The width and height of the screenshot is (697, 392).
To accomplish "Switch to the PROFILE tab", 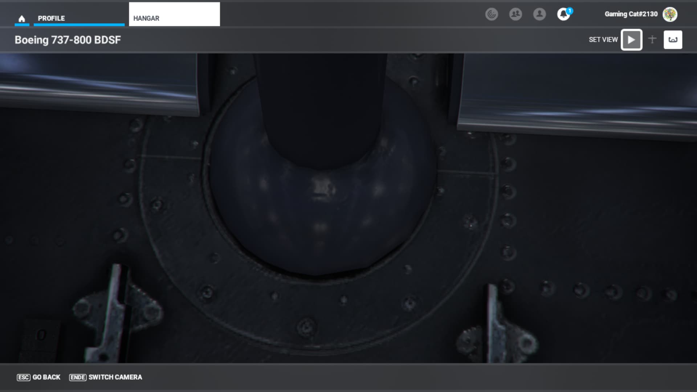I will 51,18.
